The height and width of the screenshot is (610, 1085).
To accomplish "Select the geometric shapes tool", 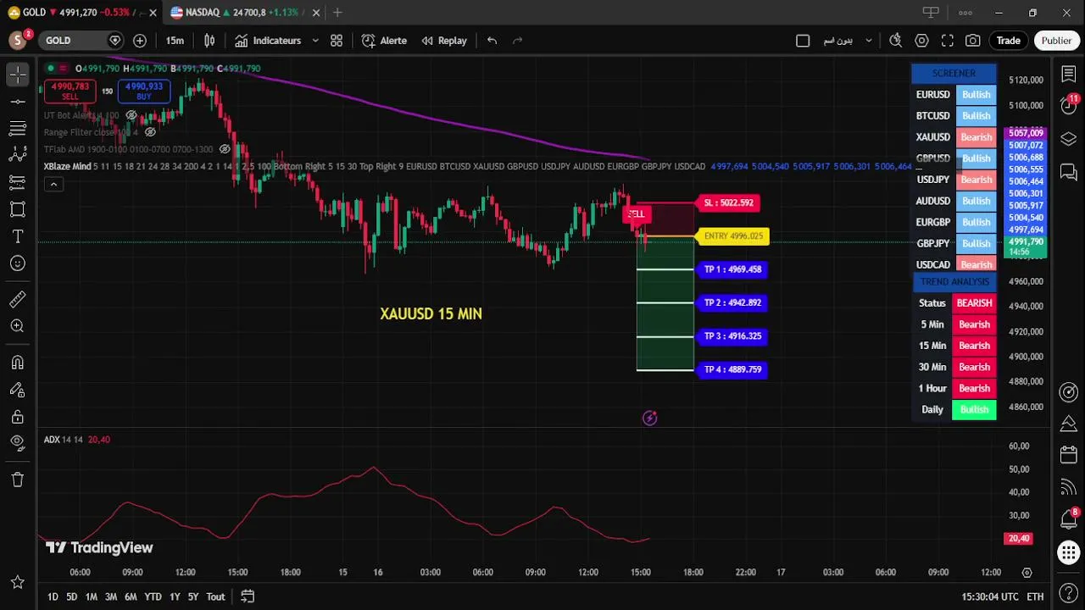I will click(17, 209).
